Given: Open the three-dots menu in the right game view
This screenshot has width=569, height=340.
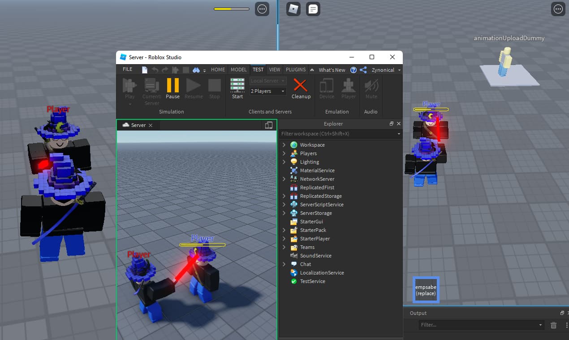Looking at the screenshot, I should [558, 9].
